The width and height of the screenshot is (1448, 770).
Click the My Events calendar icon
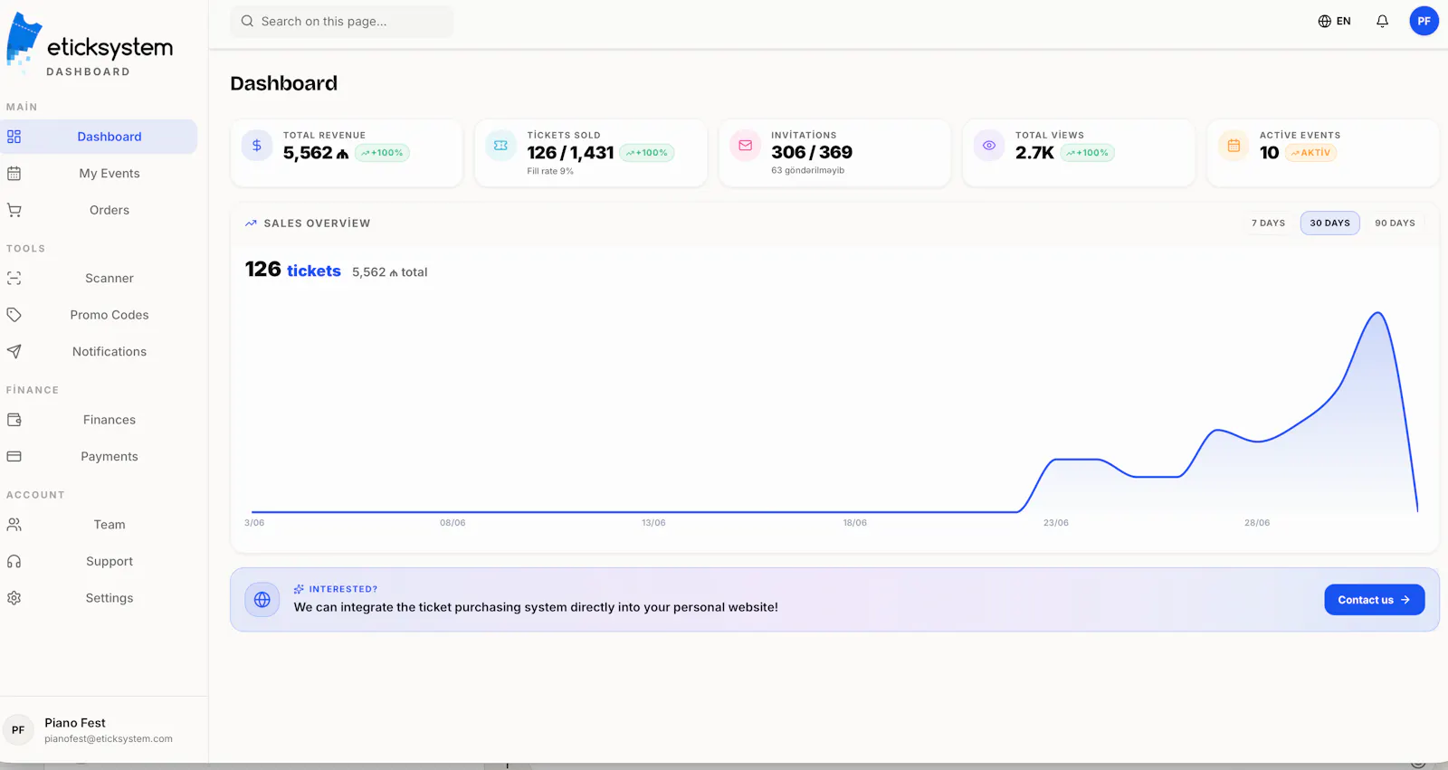[14, 173]
